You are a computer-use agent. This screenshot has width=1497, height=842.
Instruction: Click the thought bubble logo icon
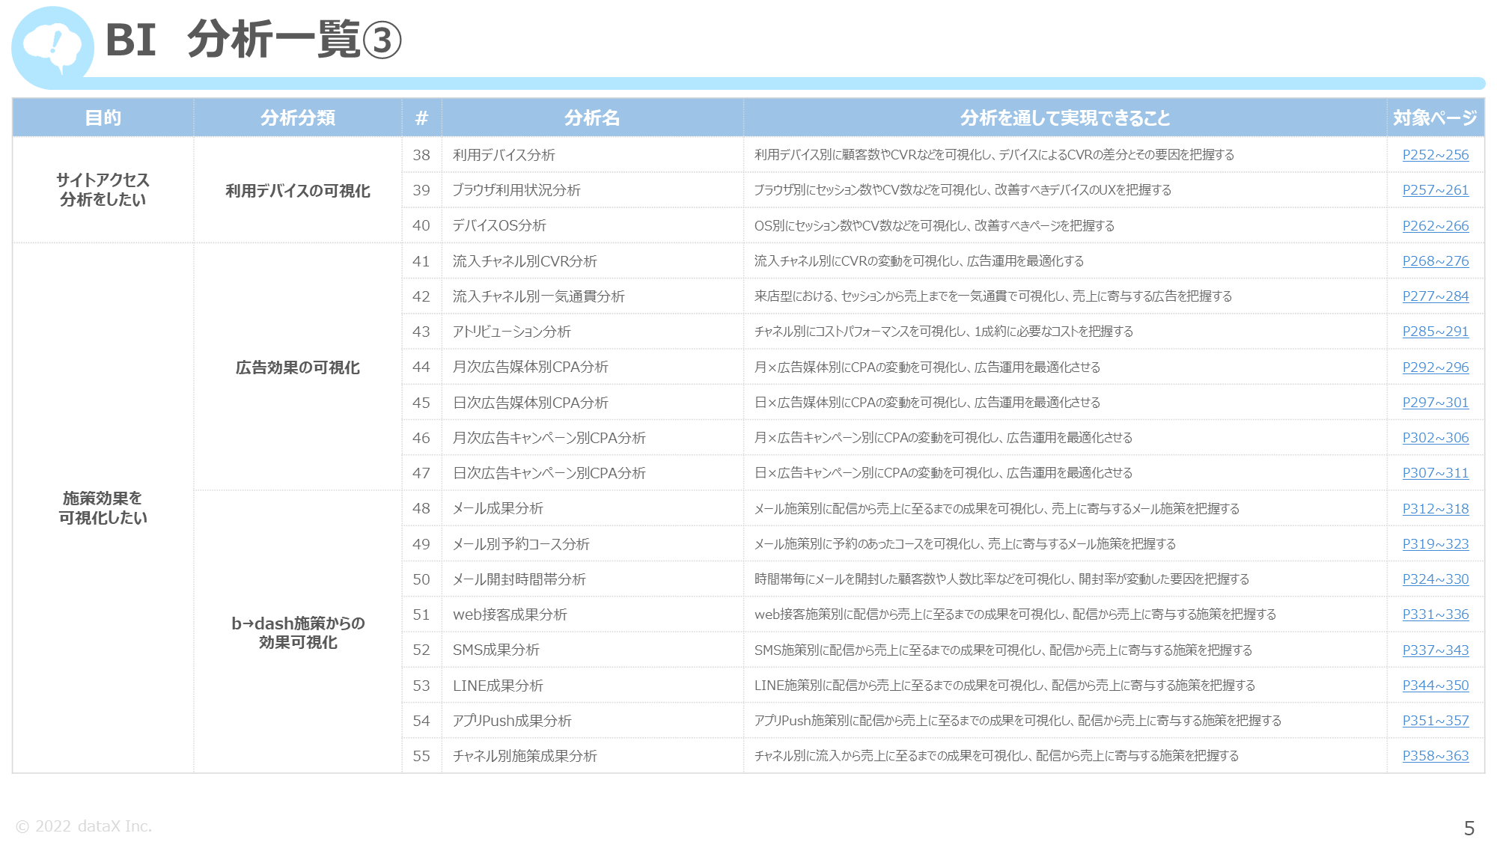coord(52,47)
